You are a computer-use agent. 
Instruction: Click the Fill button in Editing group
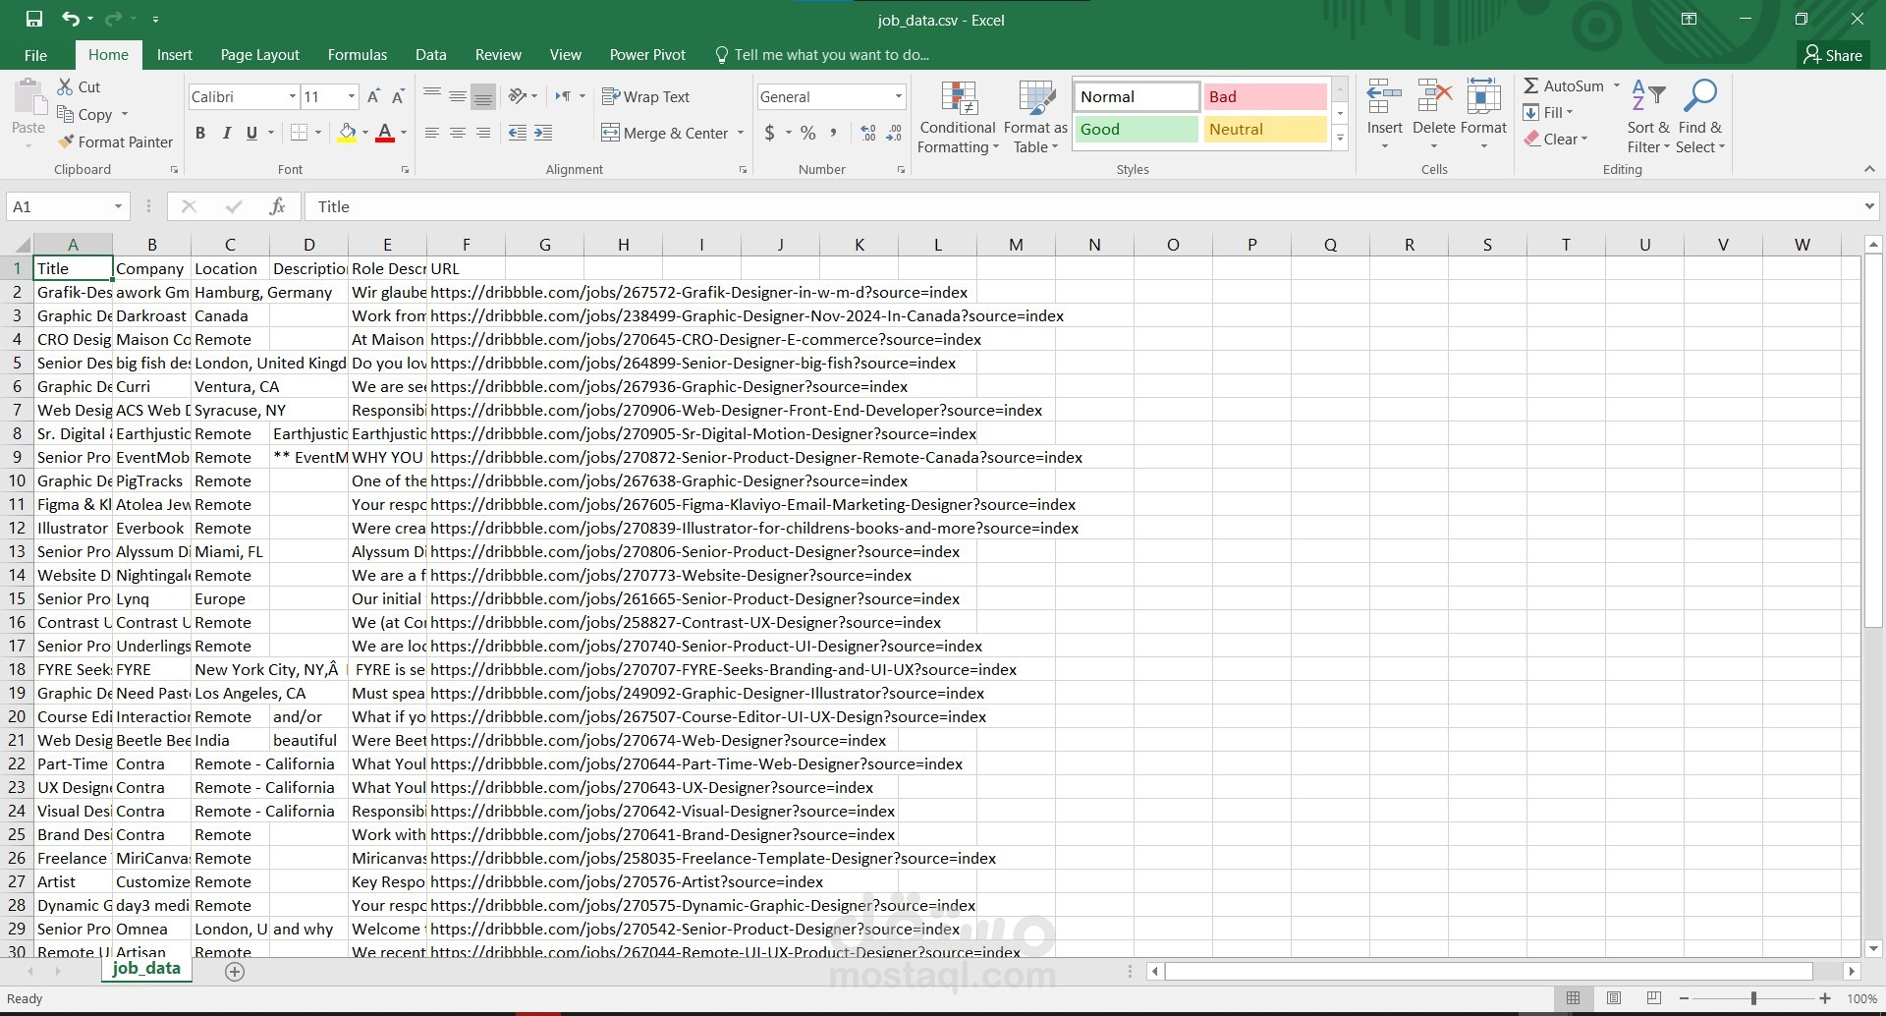pos(1547,113)
